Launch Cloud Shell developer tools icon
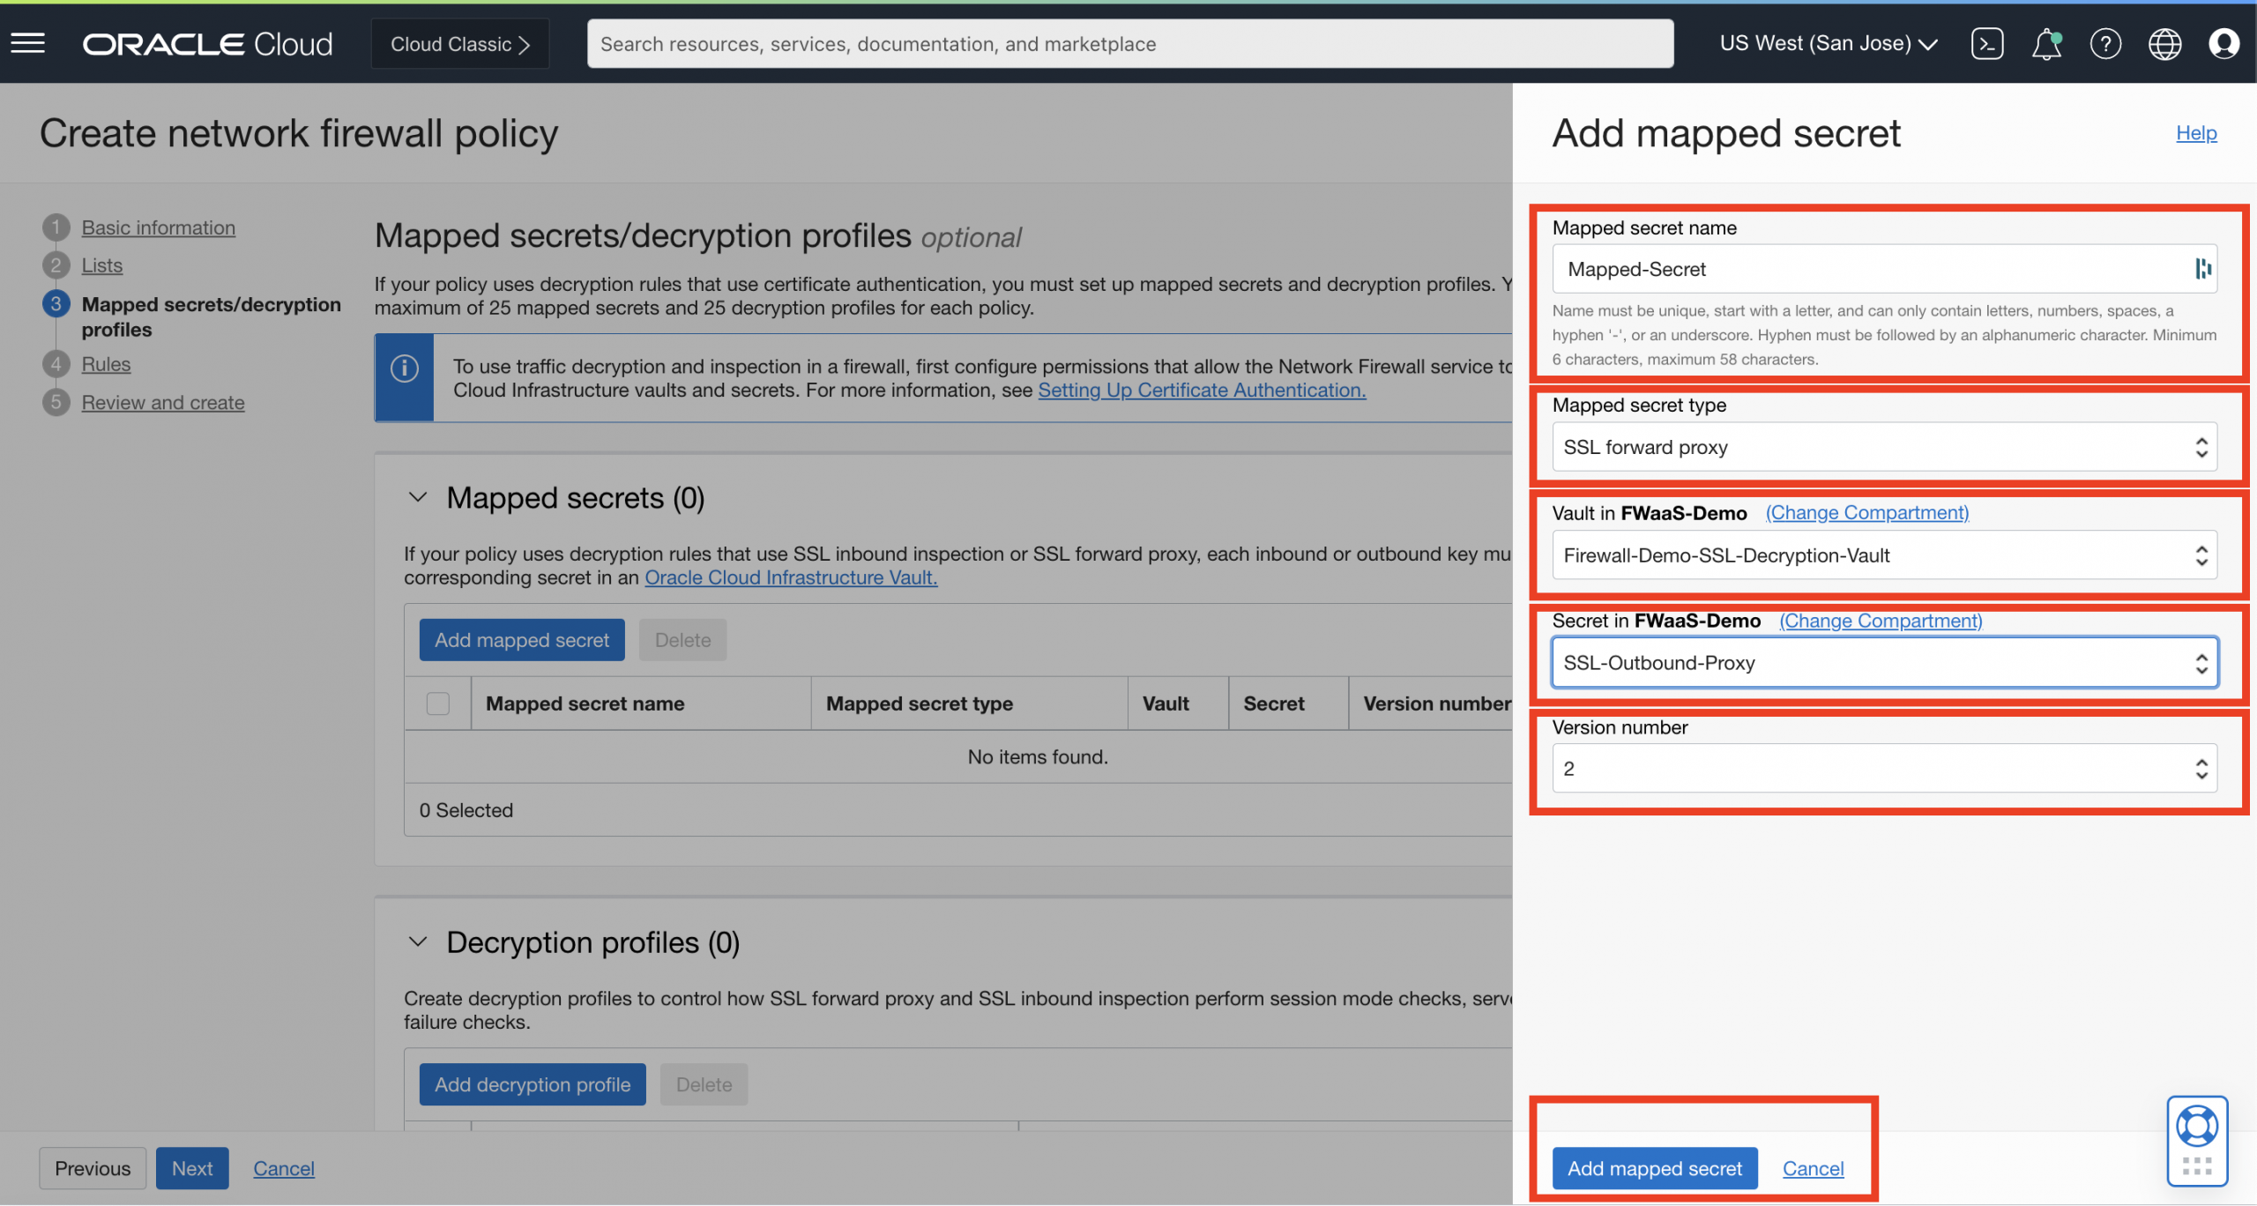The image size is (2257, 1206). [x=1987, y=43]
